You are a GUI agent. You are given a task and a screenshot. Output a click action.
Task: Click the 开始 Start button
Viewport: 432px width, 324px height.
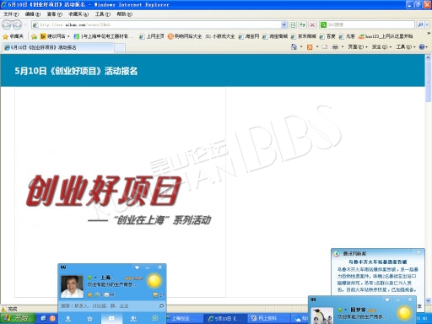18,318
